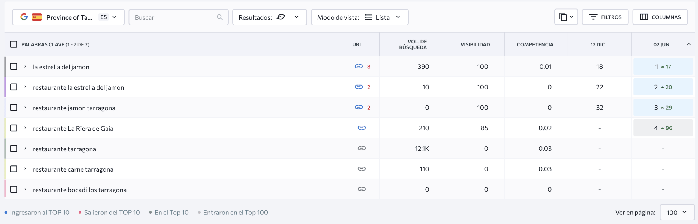The image size is (698, 224).
Task: Click keyword text restaurante tarragona
Action: 64,149
